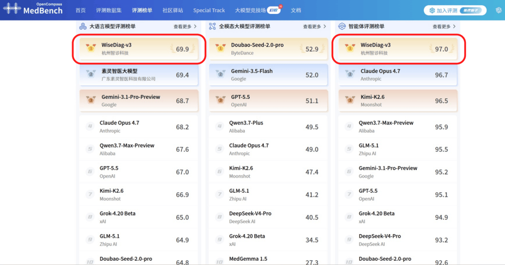Screen dimensions: 505x265
Task: Go to 首页 in the navigation bar
Action: click(80, 10)
